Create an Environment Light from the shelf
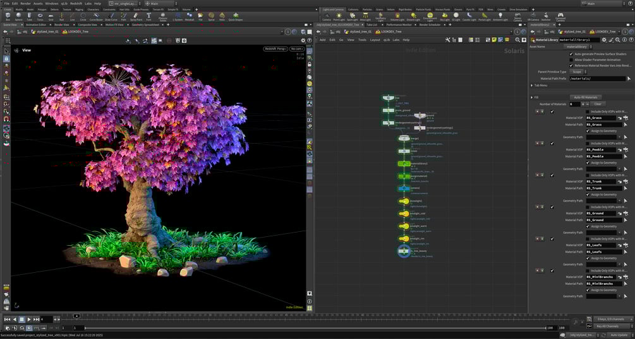 click(x=430, y=17)
